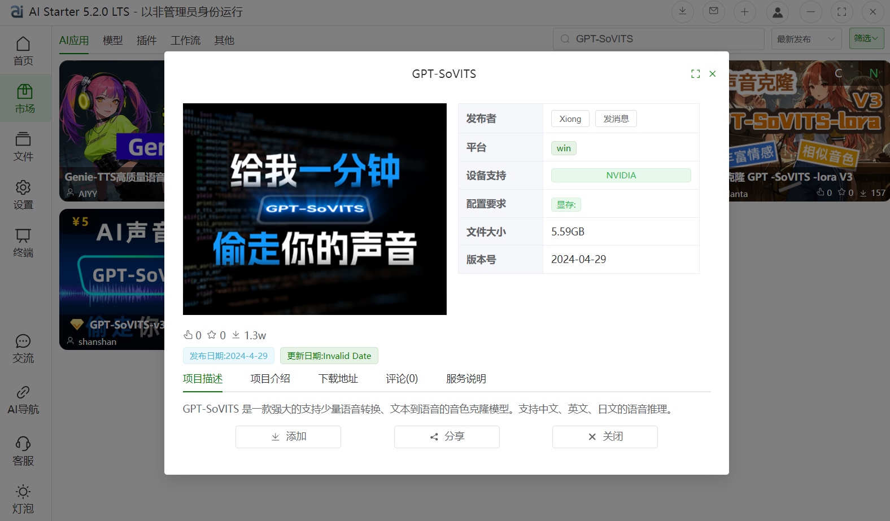
Task: Expand the 筛选 filter dropdown
Action: point(866,38)
